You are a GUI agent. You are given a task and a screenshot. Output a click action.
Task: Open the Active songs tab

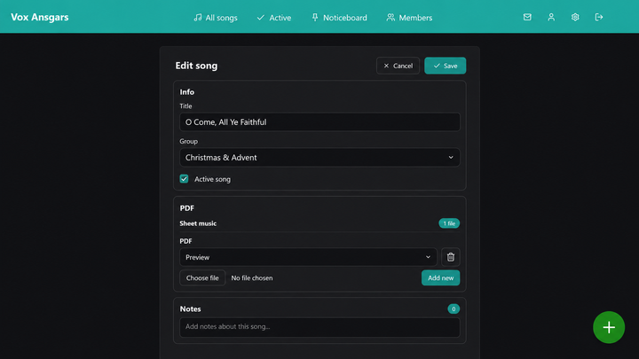coord(274,18)
